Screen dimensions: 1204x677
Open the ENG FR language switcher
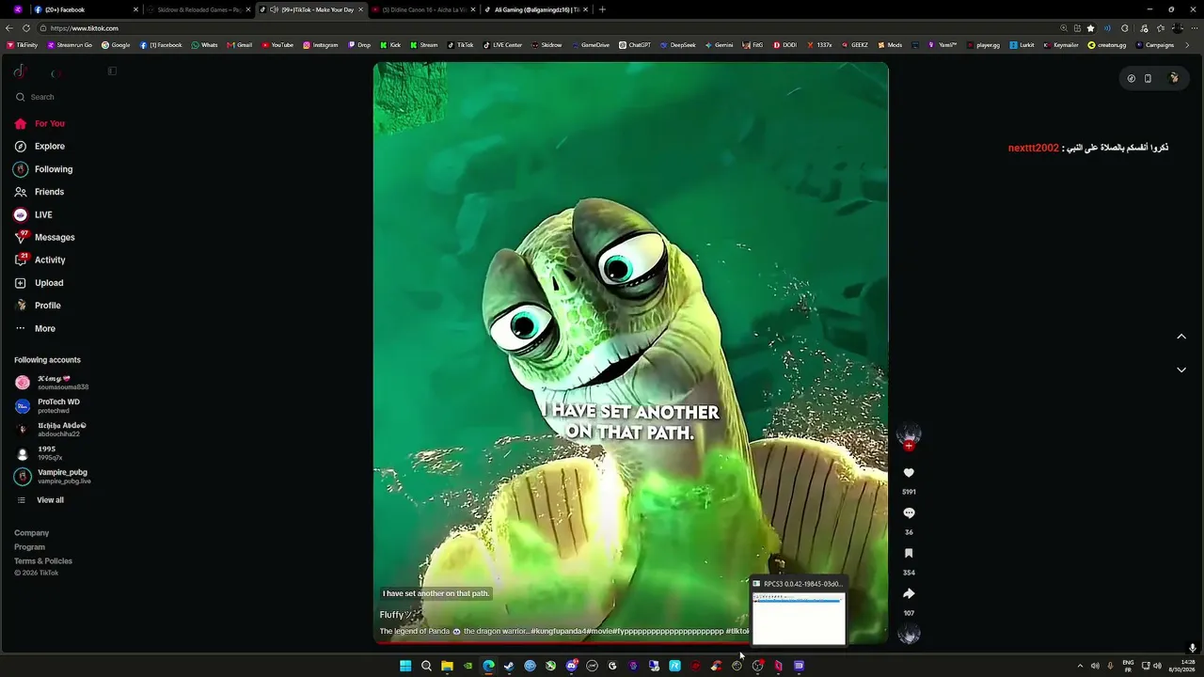point(1128,666)
